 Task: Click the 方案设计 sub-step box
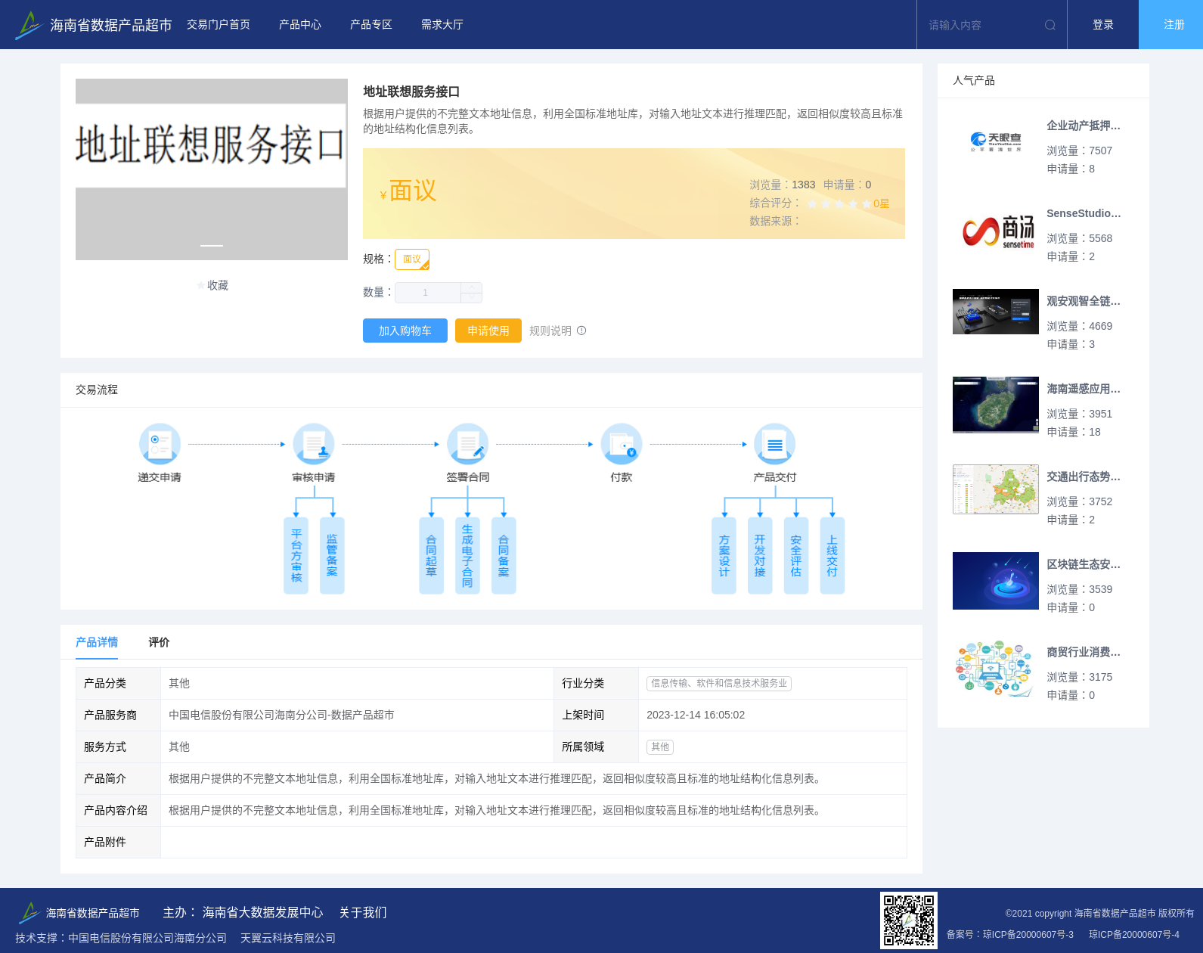[724, 555]
